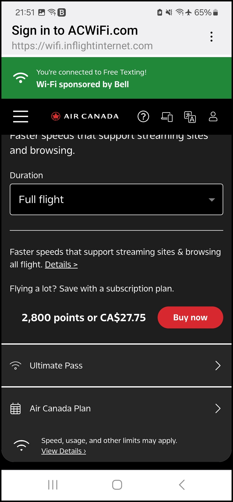The height and width of the screenshot is (502, 233).
Task: Open the Duration Full flight dropdown
Action: [x=116, y=199]
